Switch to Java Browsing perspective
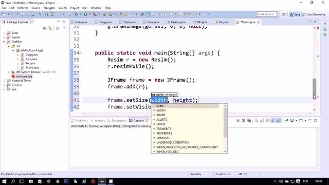 point(314,14)
